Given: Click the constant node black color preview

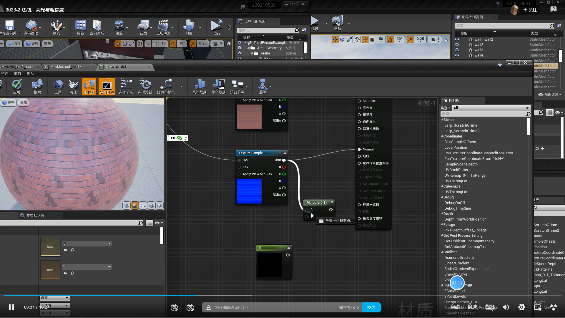Looking at the screenshot, I should pyautogui.click(x=270, y=265).
